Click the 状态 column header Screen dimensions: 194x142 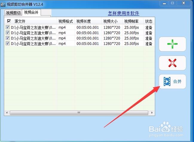(149, 21)
